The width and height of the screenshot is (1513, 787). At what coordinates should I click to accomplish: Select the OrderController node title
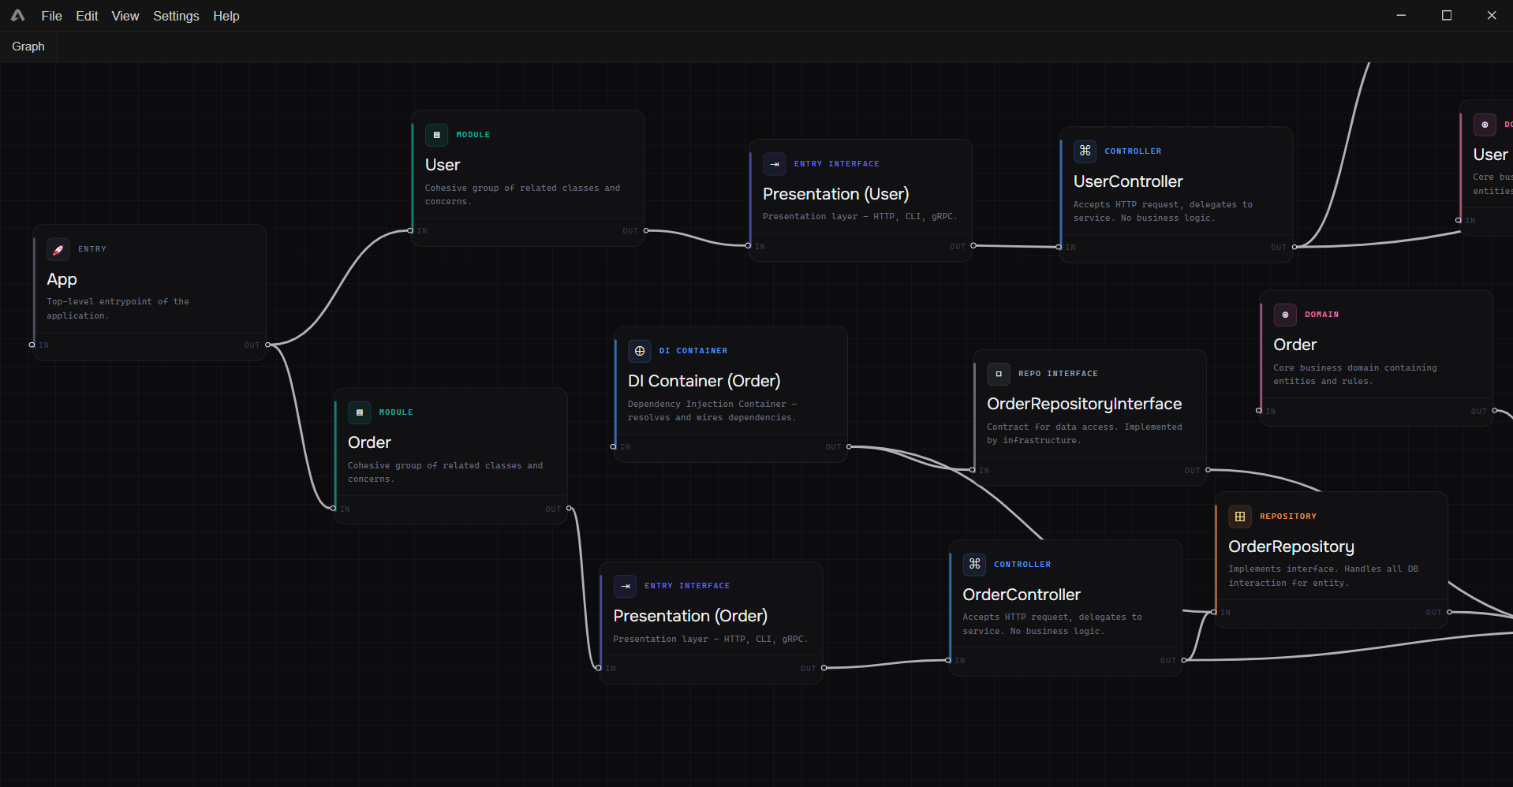tap(1021, 594)
